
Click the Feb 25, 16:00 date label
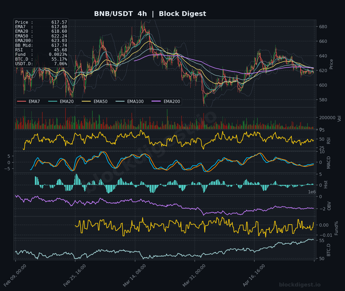(x=75, y=276)
